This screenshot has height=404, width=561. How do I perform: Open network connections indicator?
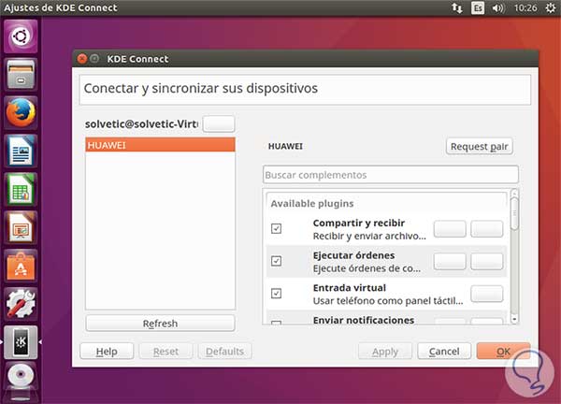(x=457, y=7)
